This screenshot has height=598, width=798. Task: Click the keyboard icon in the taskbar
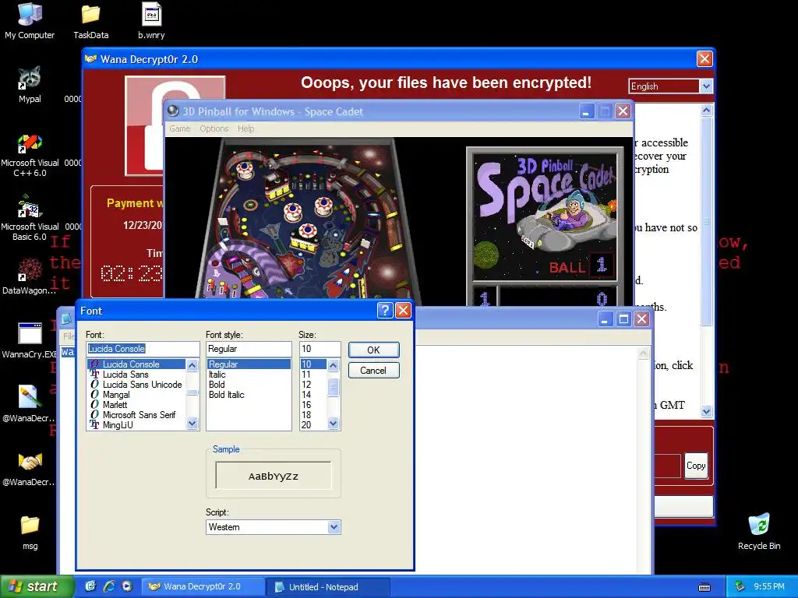coord(704,587)
